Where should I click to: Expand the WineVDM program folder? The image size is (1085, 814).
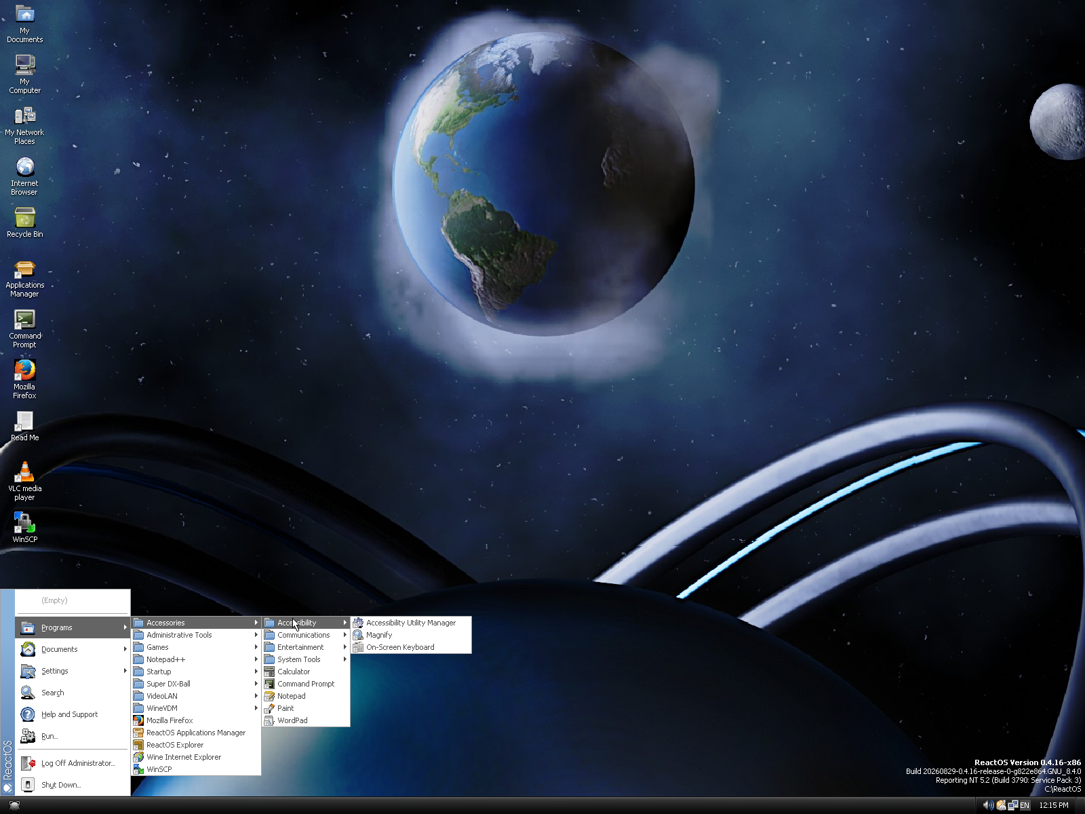pyautogui.click(x=196, y=708)
